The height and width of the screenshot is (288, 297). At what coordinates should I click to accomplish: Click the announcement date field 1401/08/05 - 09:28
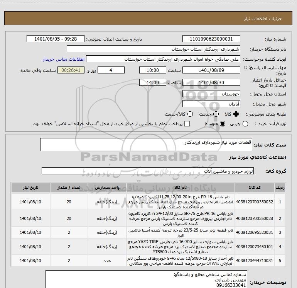tap(56, 39)
